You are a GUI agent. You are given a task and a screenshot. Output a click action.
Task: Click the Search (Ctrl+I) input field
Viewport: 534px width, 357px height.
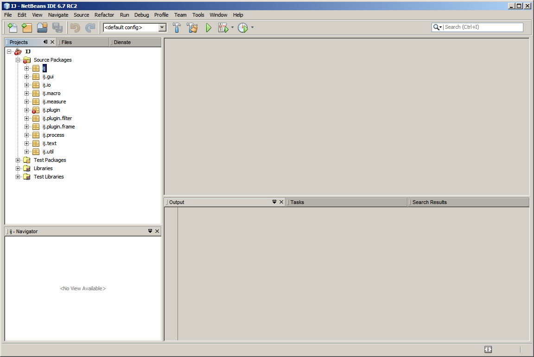click(482, 27)
